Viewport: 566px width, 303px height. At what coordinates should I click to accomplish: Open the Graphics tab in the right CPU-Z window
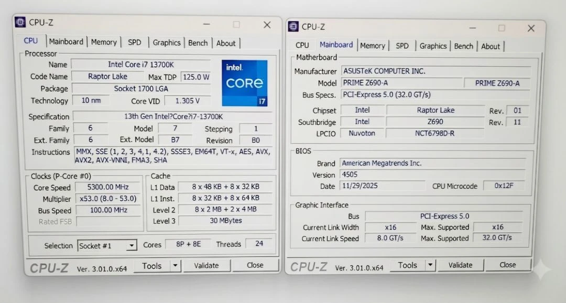pos(433,46)
